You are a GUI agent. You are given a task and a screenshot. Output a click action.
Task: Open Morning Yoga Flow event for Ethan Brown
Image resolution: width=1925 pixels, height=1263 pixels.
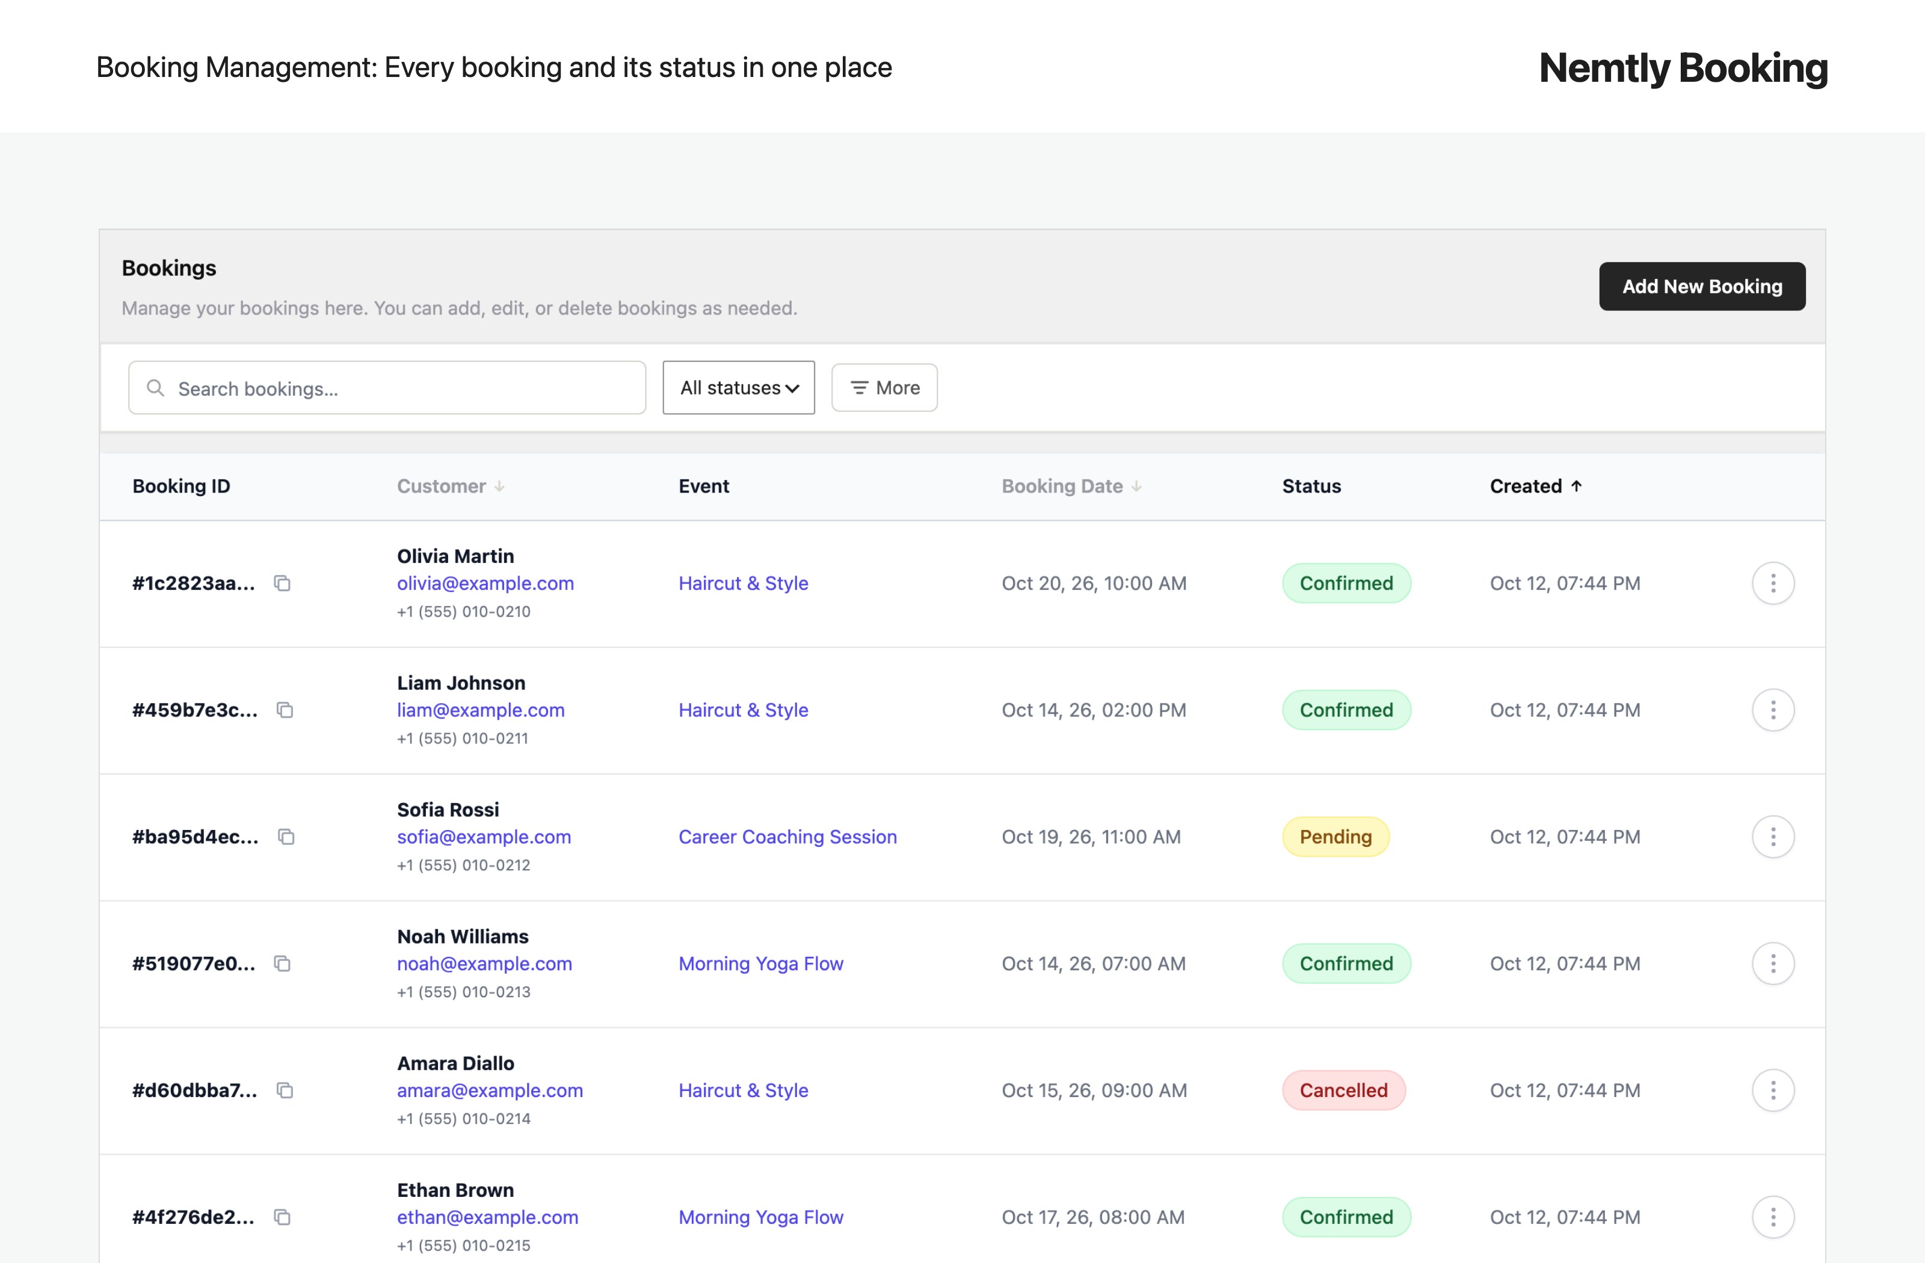(x=761, y=1217)
